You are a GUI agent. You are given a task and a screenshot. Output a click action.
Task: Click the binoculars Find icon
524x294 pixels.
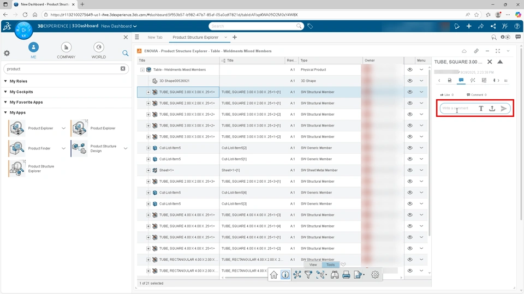pos(335,274)
